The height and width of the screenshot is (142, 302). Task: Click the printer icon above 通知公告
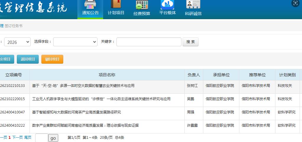tap(90, 4)
